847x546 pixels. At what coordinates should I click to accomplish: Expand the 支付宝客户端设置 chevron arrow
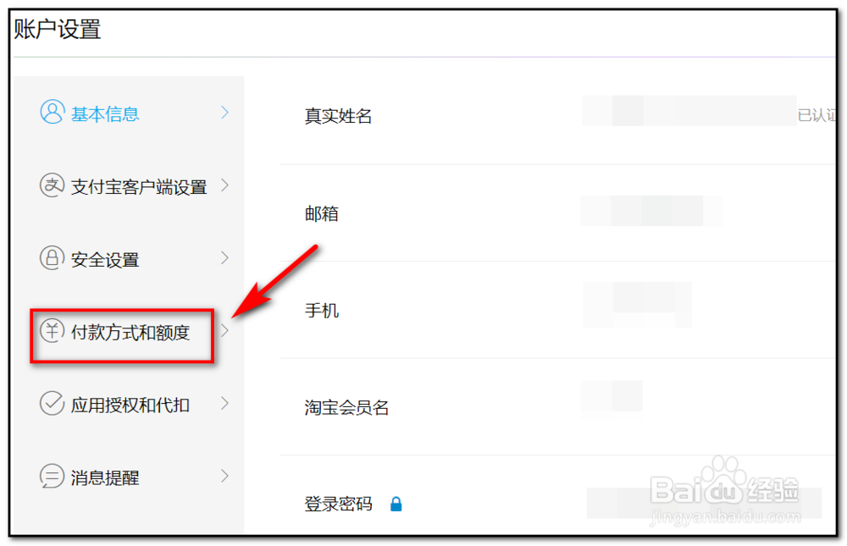(x=224, y=185)
